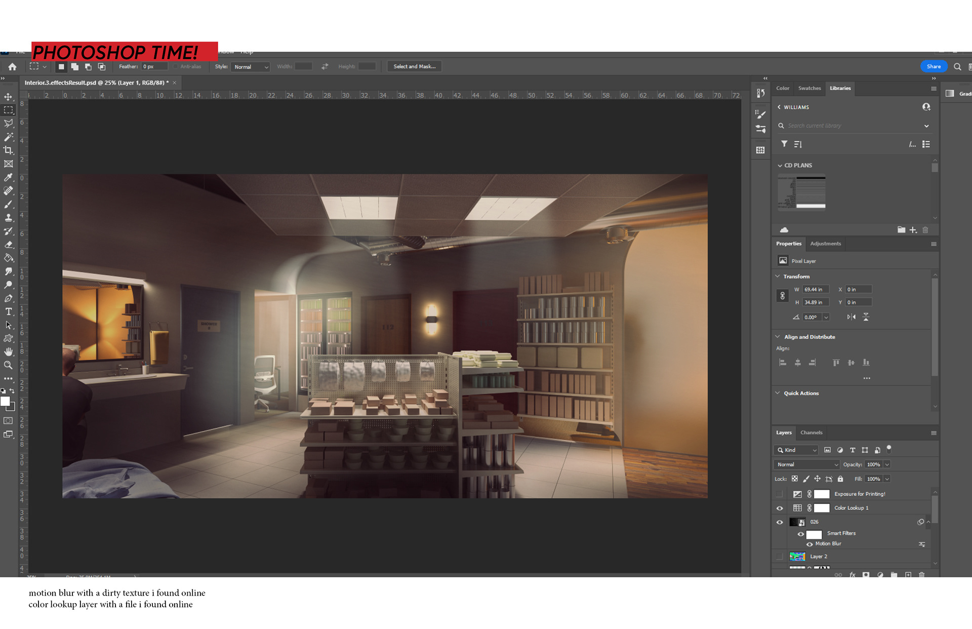Flip horizontally icon in Transform section
This screenshot has width=972, height=629.
pyautogui.click(x=852, y=317)
